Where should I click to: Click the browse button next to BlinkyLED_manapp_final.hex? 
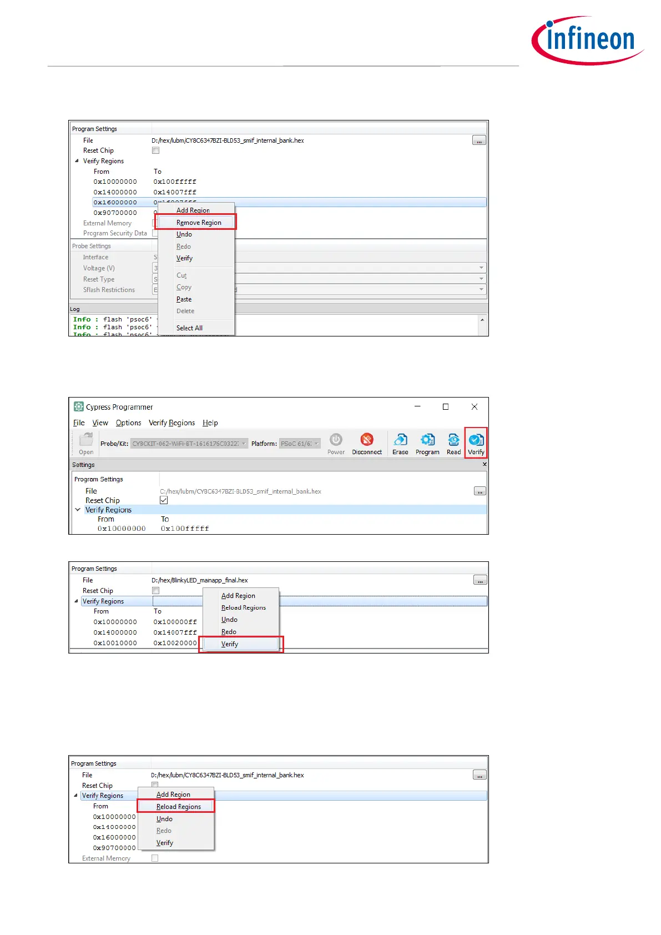click(x=480, y=580)
